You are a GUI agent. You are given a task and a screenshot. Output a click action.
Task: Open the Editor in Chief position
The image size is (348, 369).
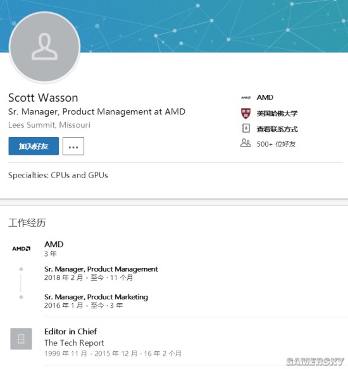[70, 332]
